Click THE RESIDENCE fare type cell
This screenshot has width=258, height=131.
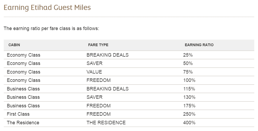(x=106, y=123)
